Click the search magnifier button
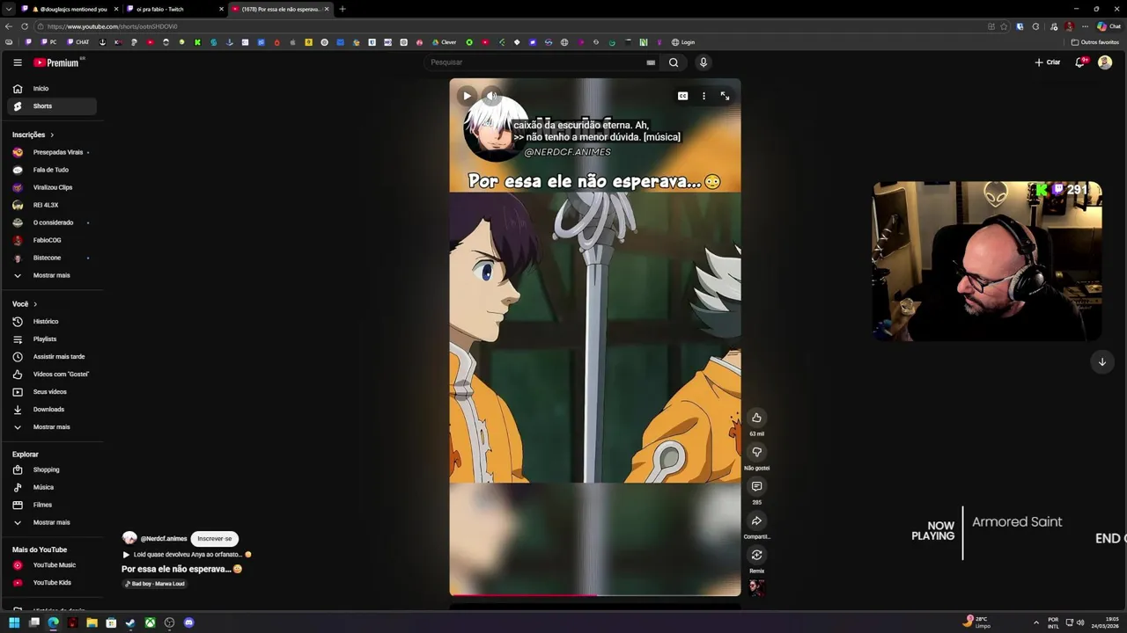 tap(674, 62)
